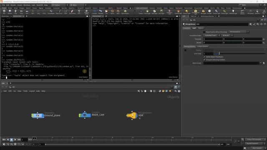267x150 pixels.
Task: Open the File menu
Action: [4, 5]
